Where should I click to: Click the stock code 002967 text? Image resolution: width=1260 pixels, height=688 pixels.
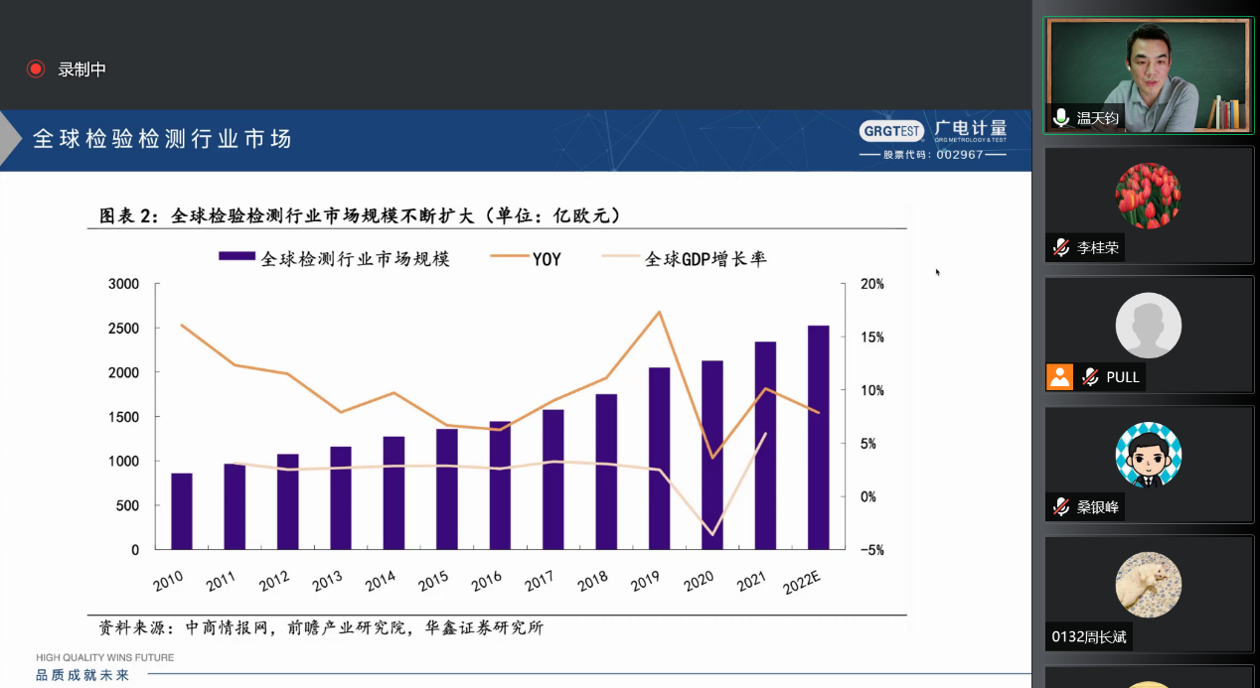pos(959,155)
